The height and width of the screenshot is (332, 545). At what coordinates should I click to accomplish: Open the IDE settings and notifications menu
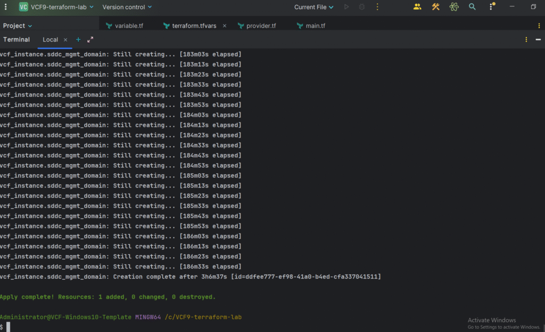492,7
